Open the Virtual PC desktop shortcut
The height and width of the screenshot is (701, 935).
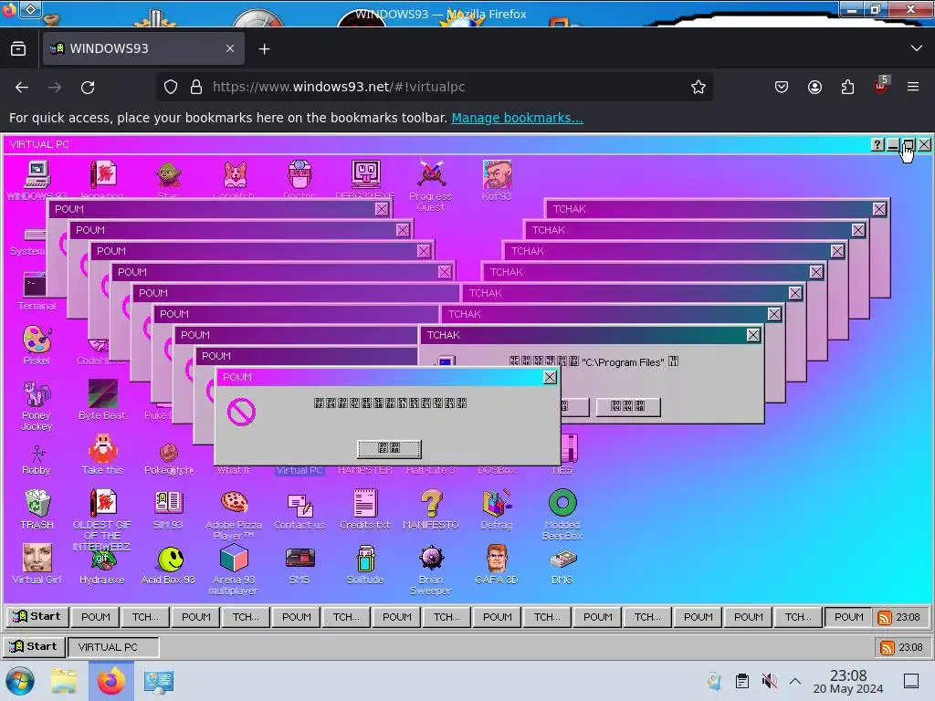pyautogui.click(x=299, y=470)
